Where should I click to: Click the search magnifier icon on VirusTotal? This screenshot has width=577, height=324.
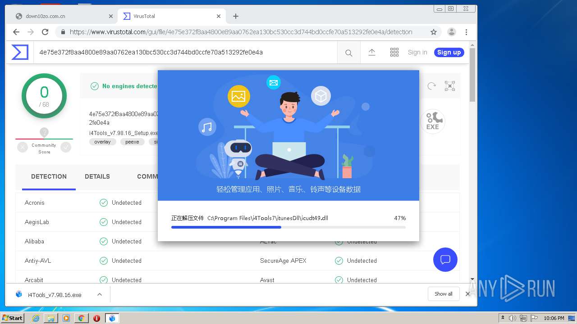pos(349,53)
